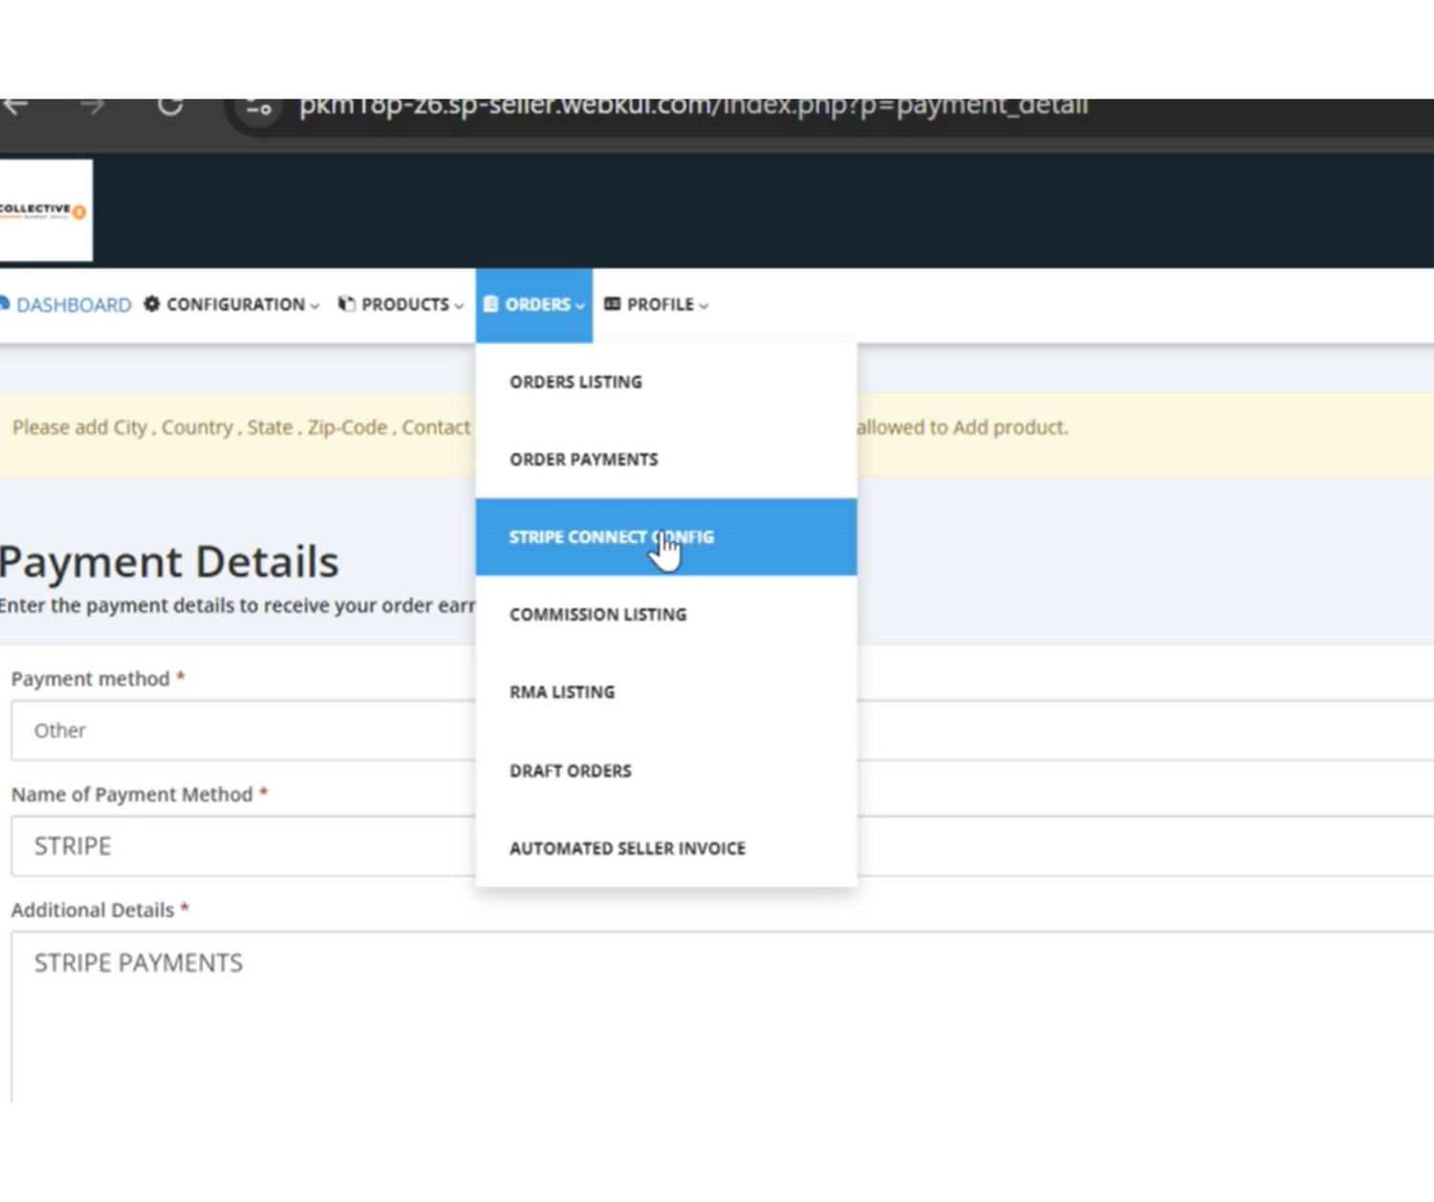Click the browser back arrow

(15, 106)
